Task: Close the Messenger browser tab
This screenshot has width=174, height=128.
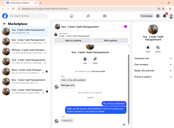Action: (36, 3)
